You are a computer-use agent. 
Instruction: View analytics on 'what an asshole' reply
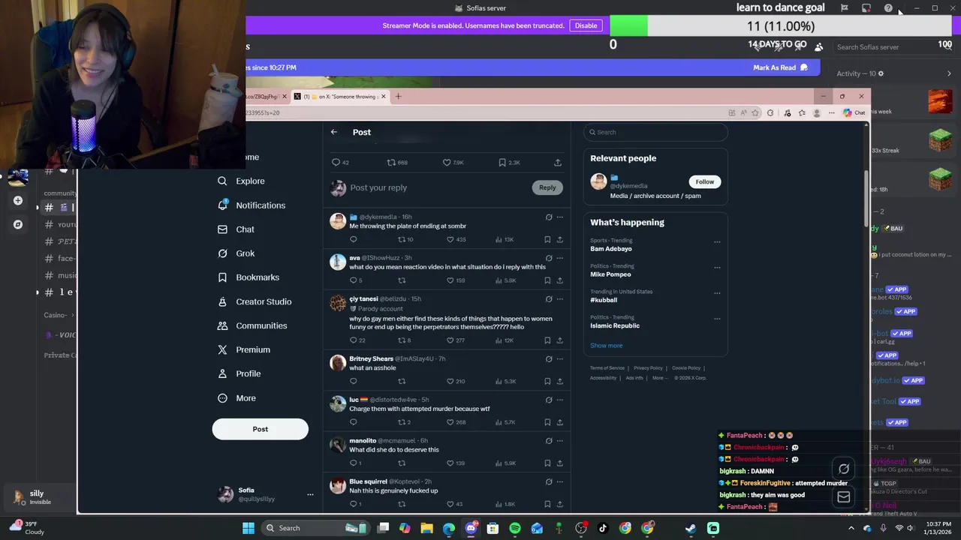point(505,381)
